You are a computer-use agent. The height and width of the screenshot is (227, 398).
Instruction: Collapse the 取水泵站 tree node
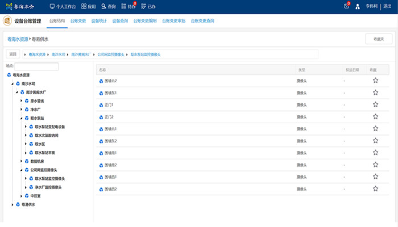click(22, 118)
